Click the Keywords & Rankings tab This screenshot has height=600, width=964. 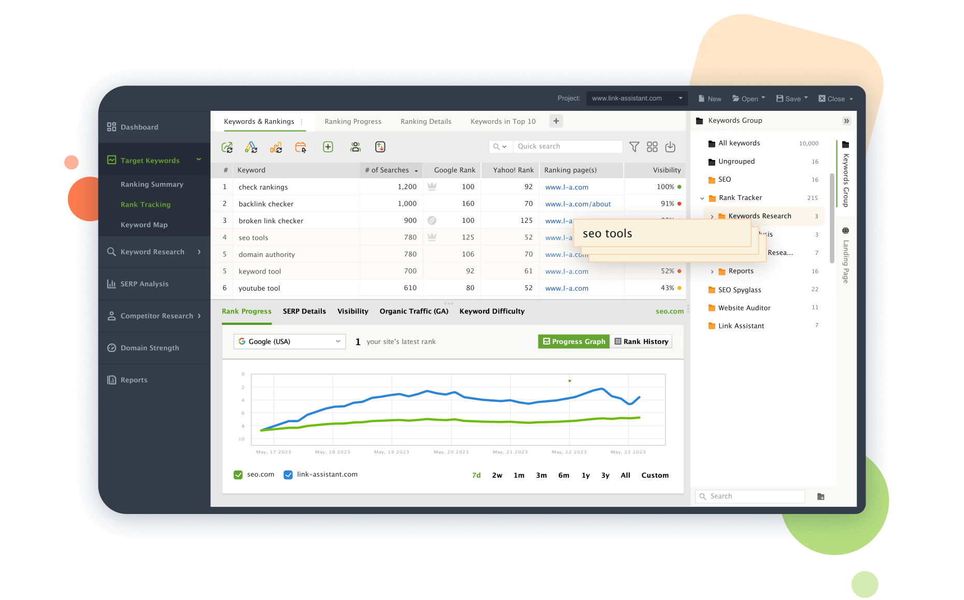click(x=259, y=122)
